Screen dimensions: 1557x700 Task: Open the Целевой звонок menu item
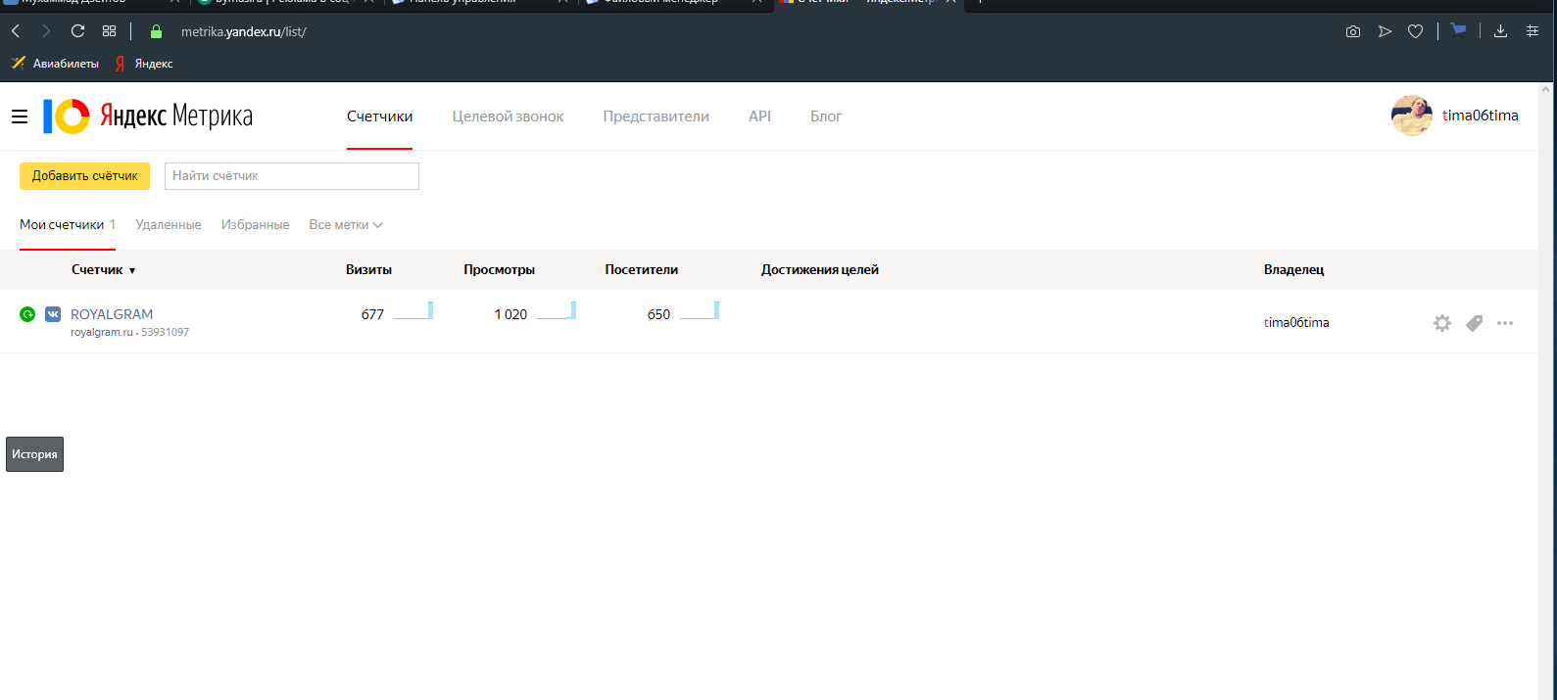click(508, 117)
